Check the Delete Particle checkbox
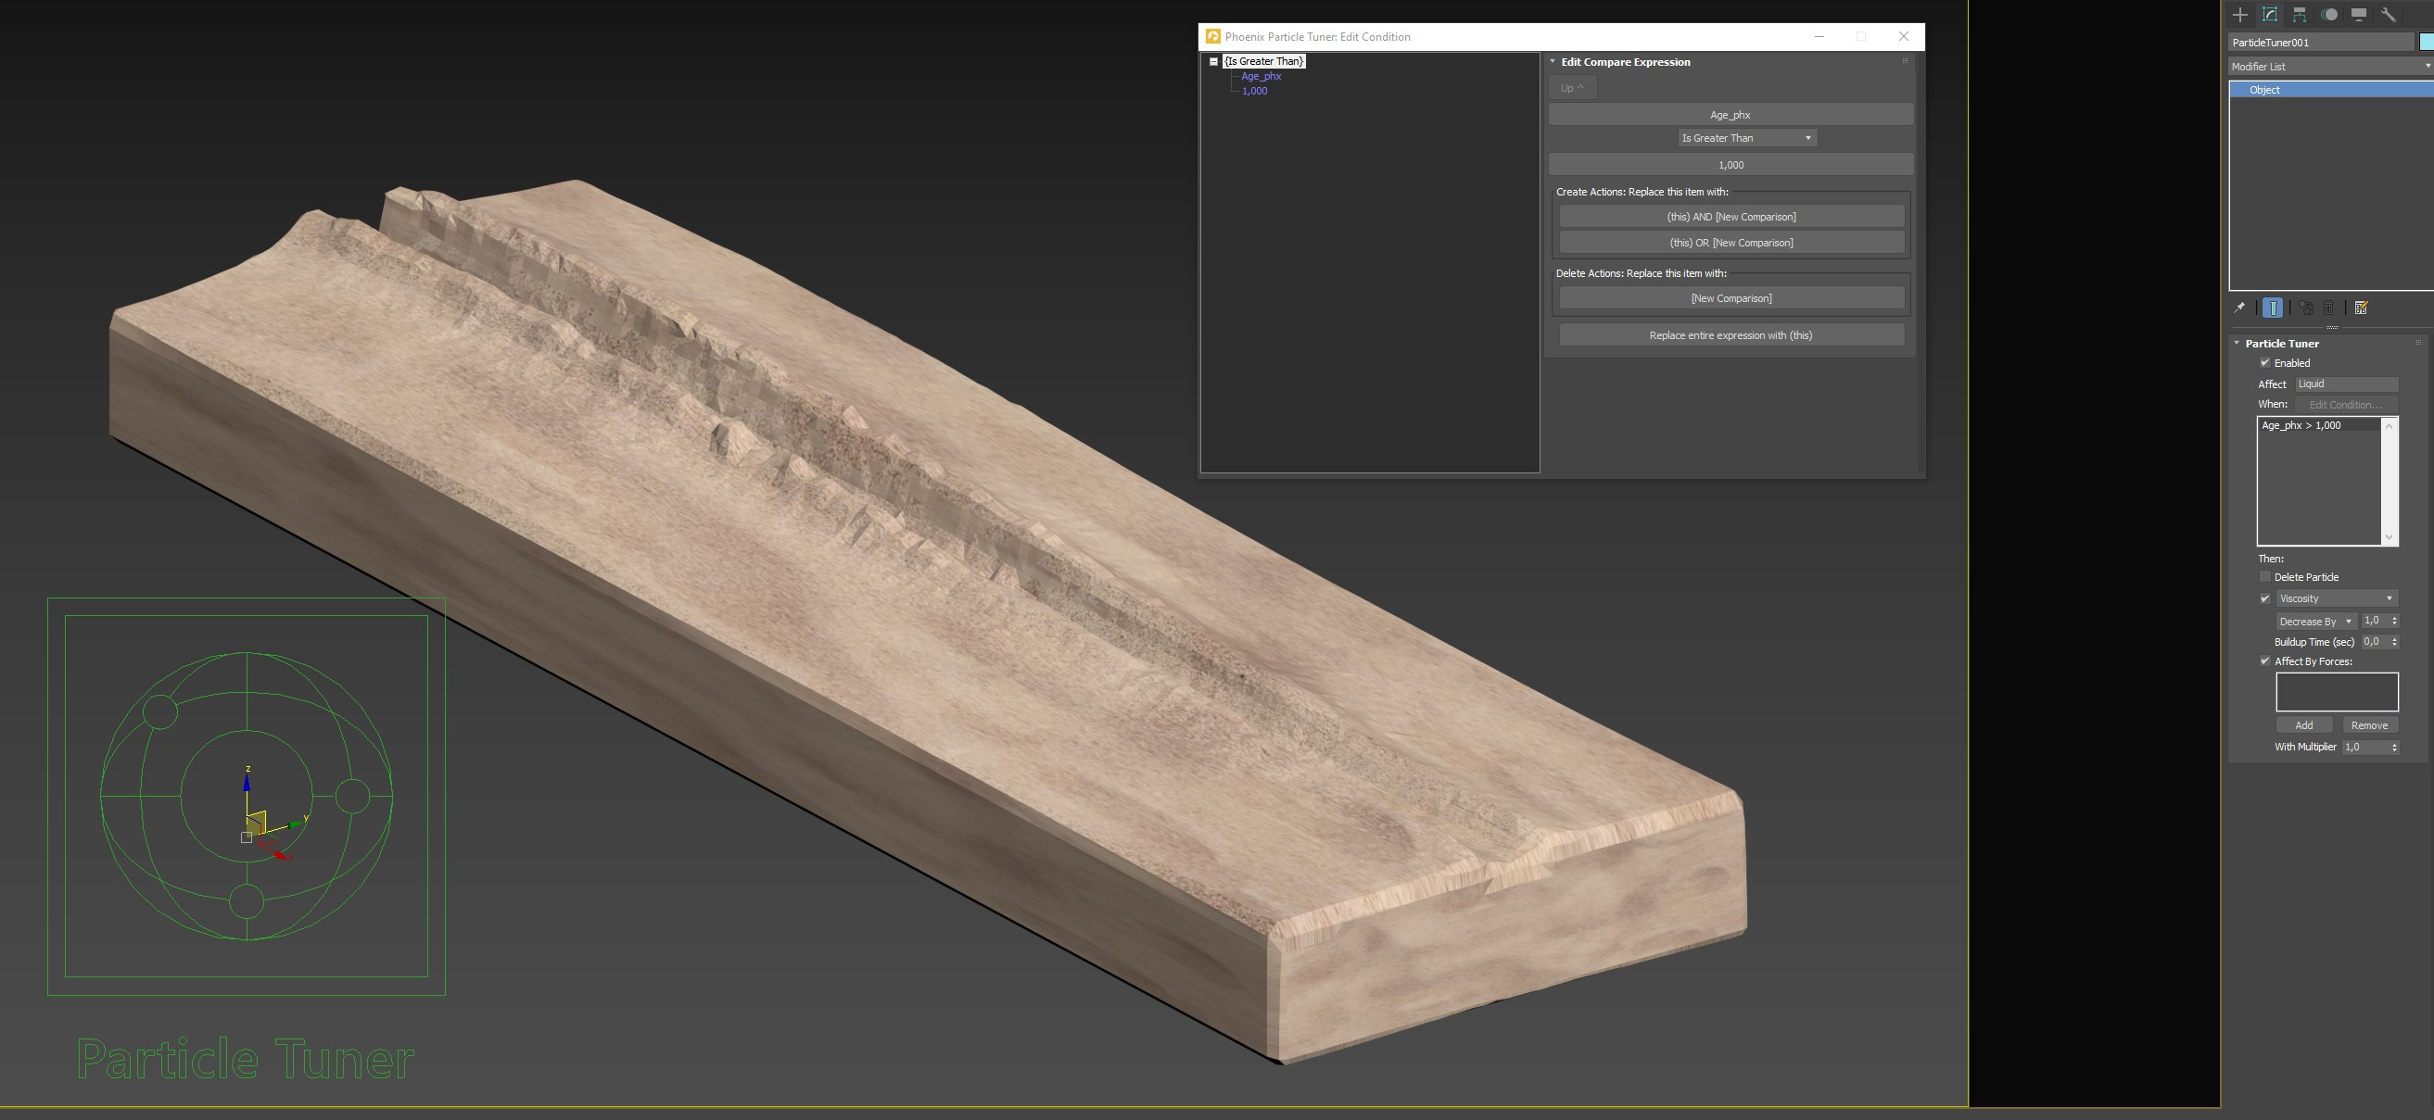This screenshot has width=2434, height=1120. [2264, 576]
